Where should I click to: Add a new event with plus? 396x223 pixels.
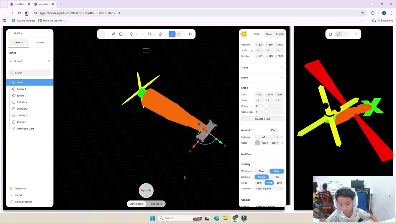(282, 78)
